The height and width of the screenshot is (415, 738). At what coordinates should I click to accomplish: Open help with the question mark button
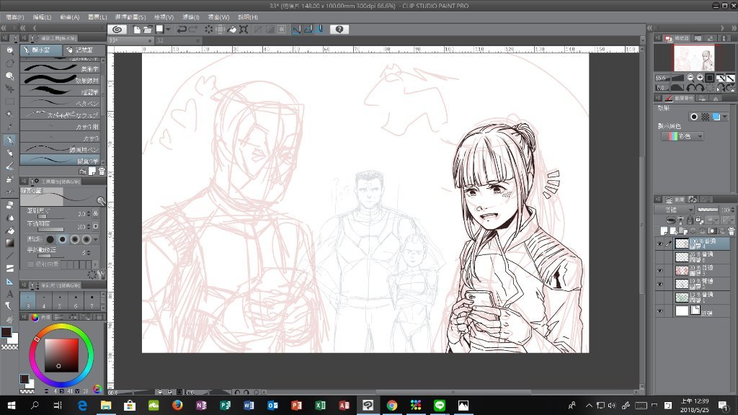[x=339, y=29]
